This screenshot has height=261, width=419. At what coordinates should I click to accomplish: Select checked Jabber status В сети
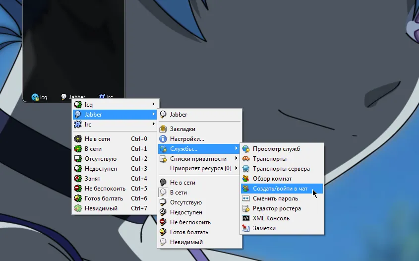[x=200, y=193]
